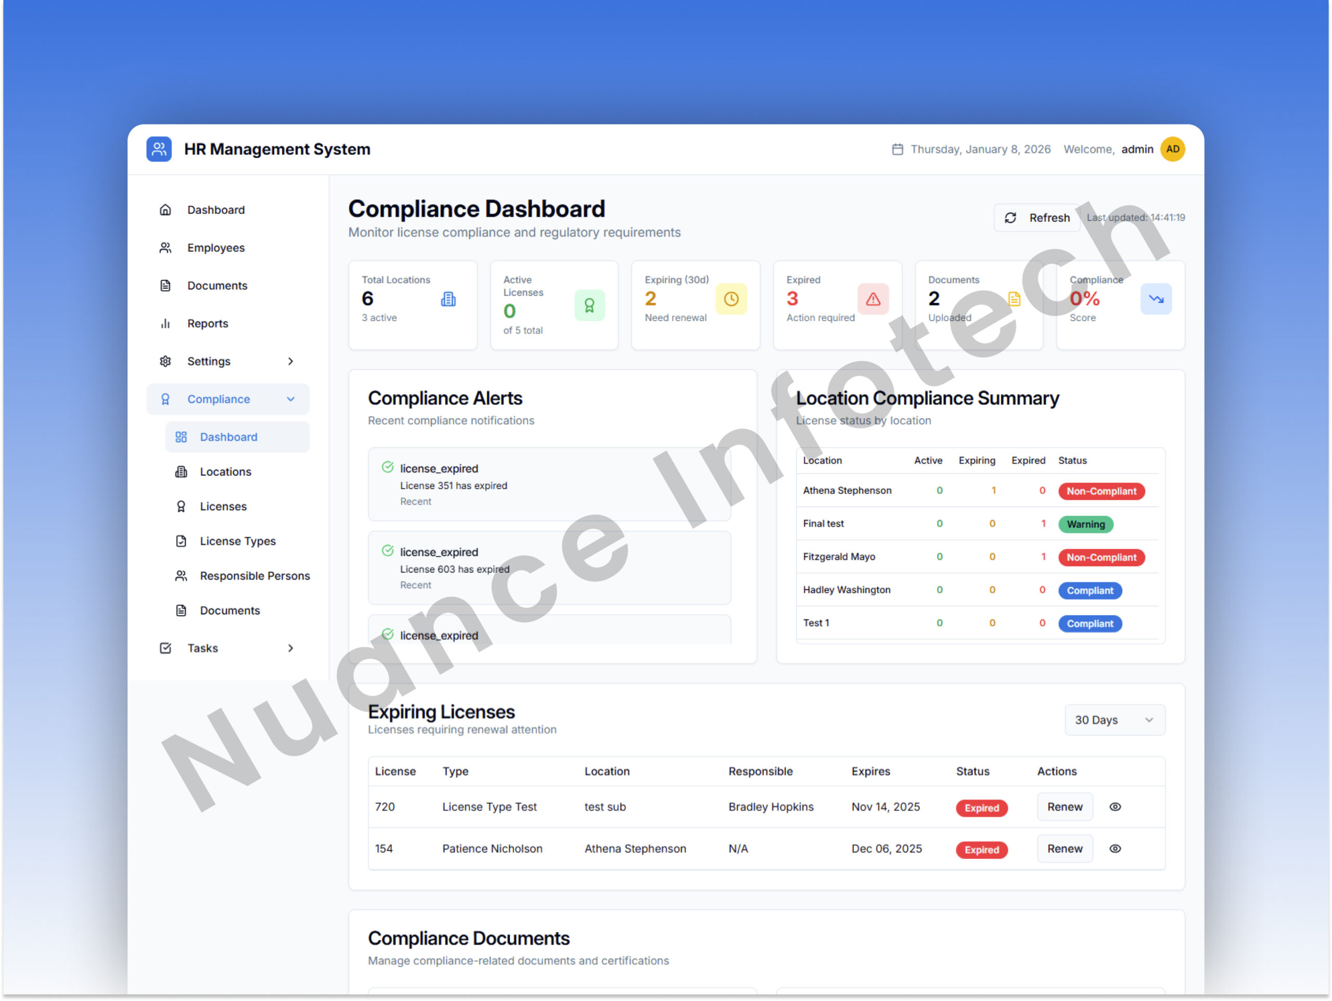Mark License 351 expired alert check
Viewport: 1332px width, 1001px height.
tap(388, 467)
